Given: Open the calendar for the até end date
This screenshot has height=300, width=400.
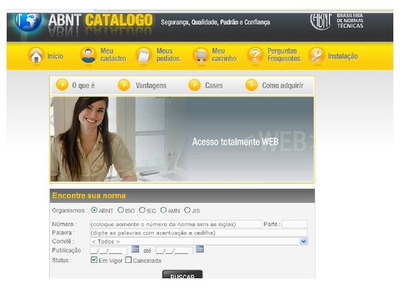Looking at the screenshot, I should click(x=200, y=249).
